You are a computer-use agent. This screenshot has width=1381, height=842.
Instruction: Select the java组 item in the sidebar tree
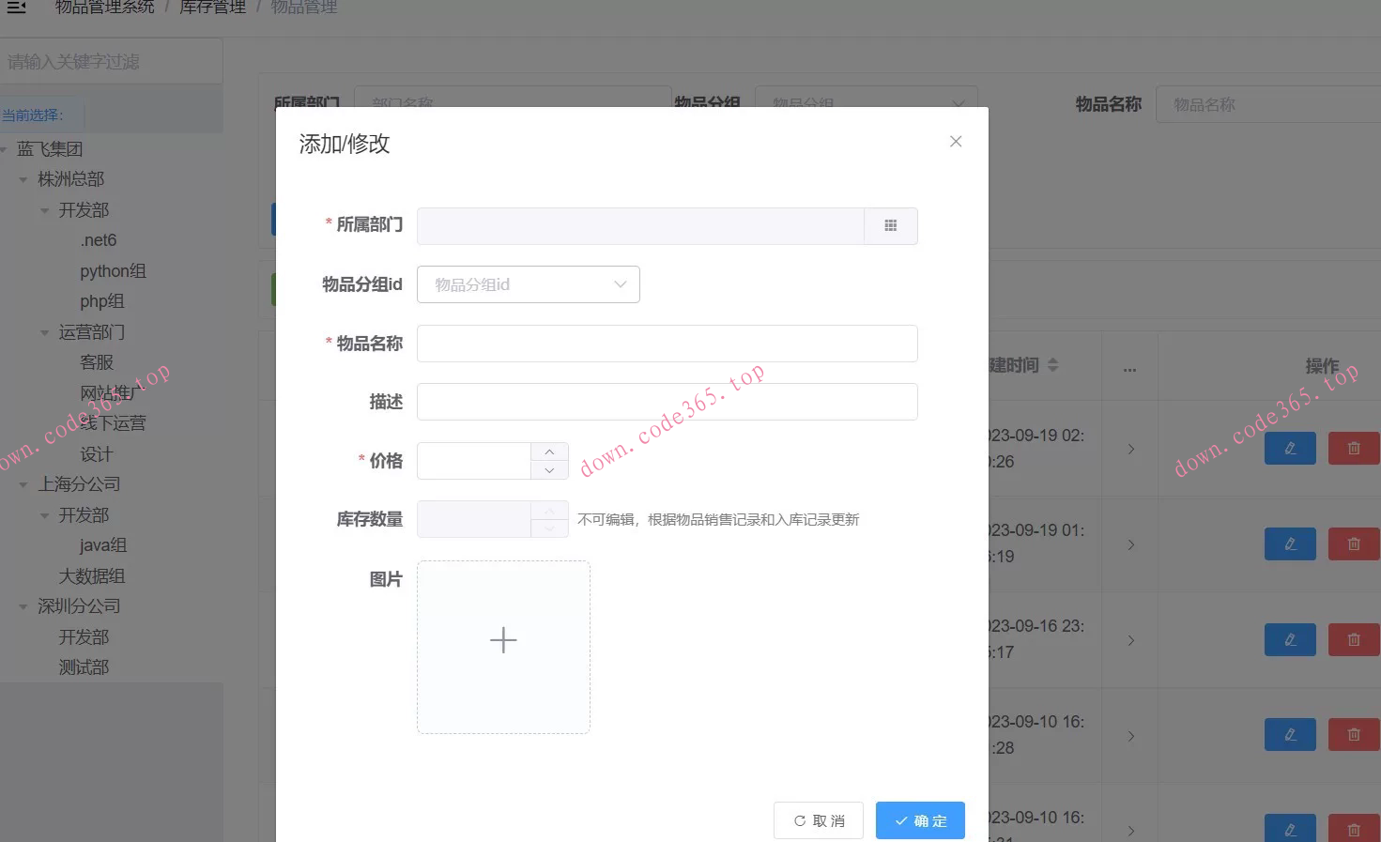[103, 544]
